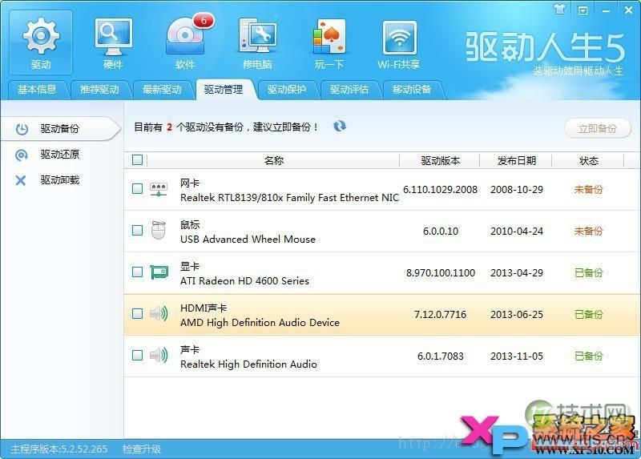The image size is (641, 459).
Task: Switch to the 驱动保护 tab
Action: 287,90
